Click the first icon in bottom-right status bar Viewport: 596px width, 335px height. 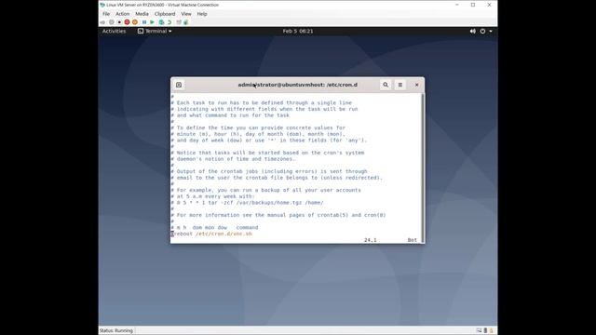(x=479, y=330)
